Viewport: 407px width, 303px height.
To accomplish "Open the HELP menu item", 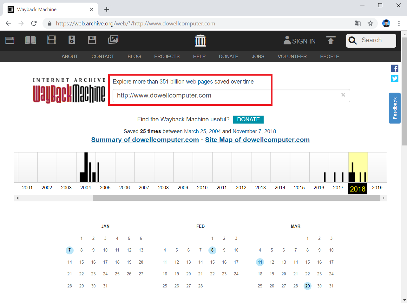I will click(199, 56).
